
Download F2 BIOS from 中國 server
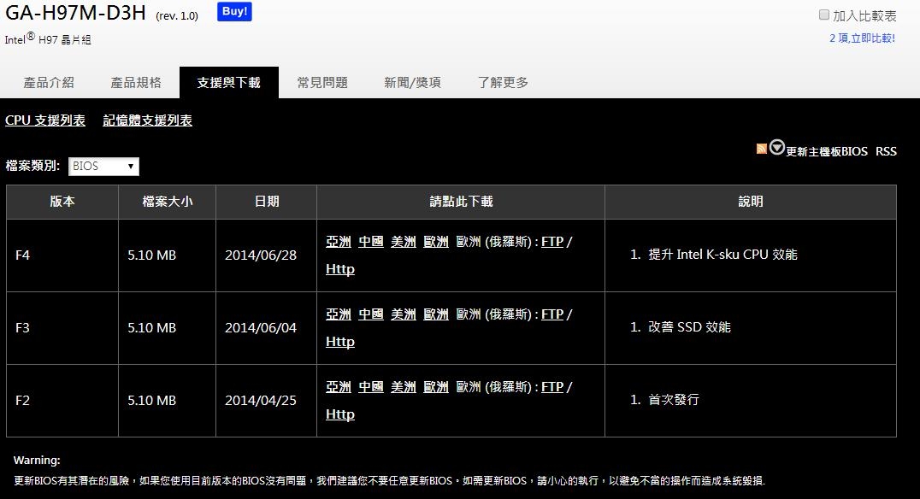click(x=371, y=387)
